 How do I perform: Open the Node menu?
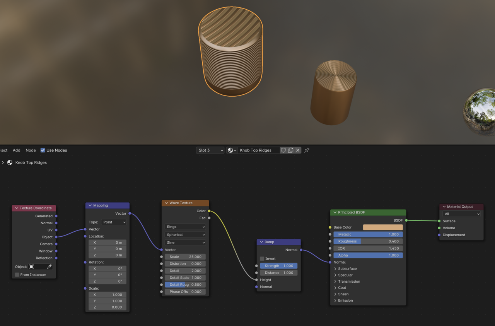tap(31, 150)
